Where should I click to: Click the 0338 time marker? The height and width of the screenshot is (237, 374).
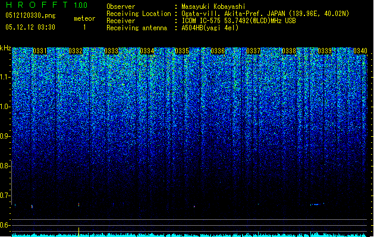pos(289,51)
